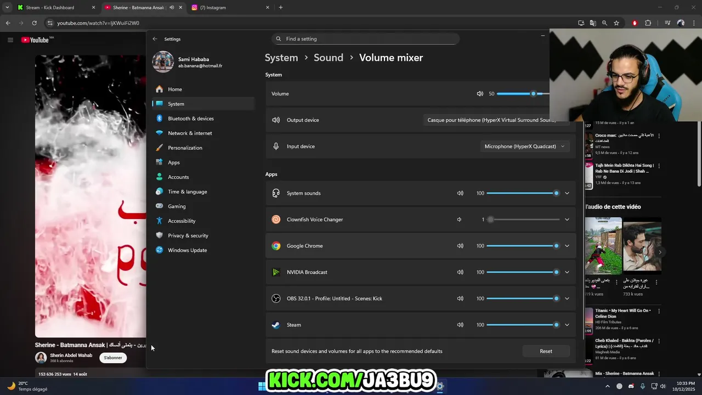Mute Google Chrome via its speaker icon
Screen dimensions: 702x395
(x=460, y=246)
